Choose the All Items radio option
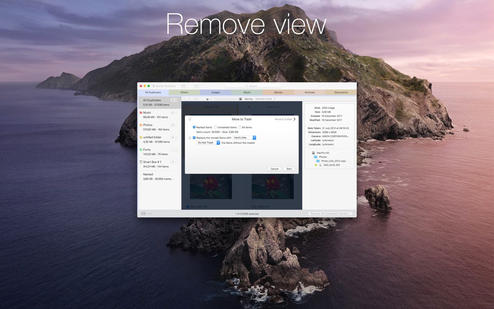This screenshot has width=494, height=309. 240,127
